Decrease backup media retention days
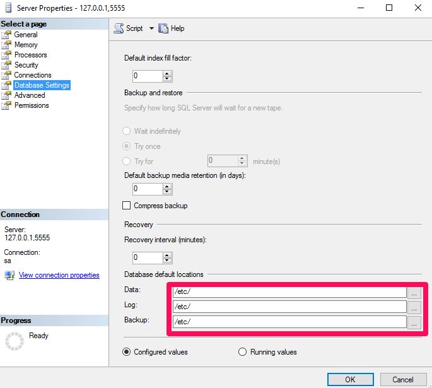432x388 pixels. point(167,192)
